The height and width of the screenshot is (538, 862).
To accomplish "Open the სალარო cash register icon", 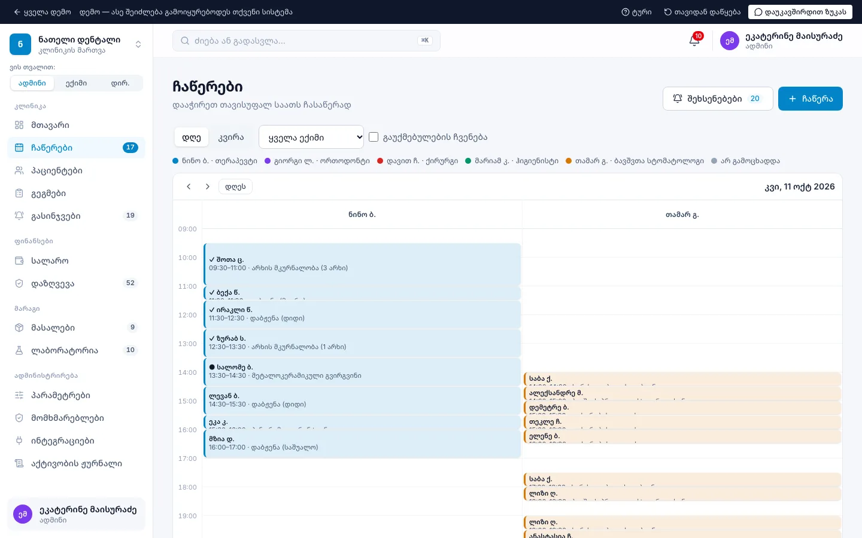I will [19, 261].
